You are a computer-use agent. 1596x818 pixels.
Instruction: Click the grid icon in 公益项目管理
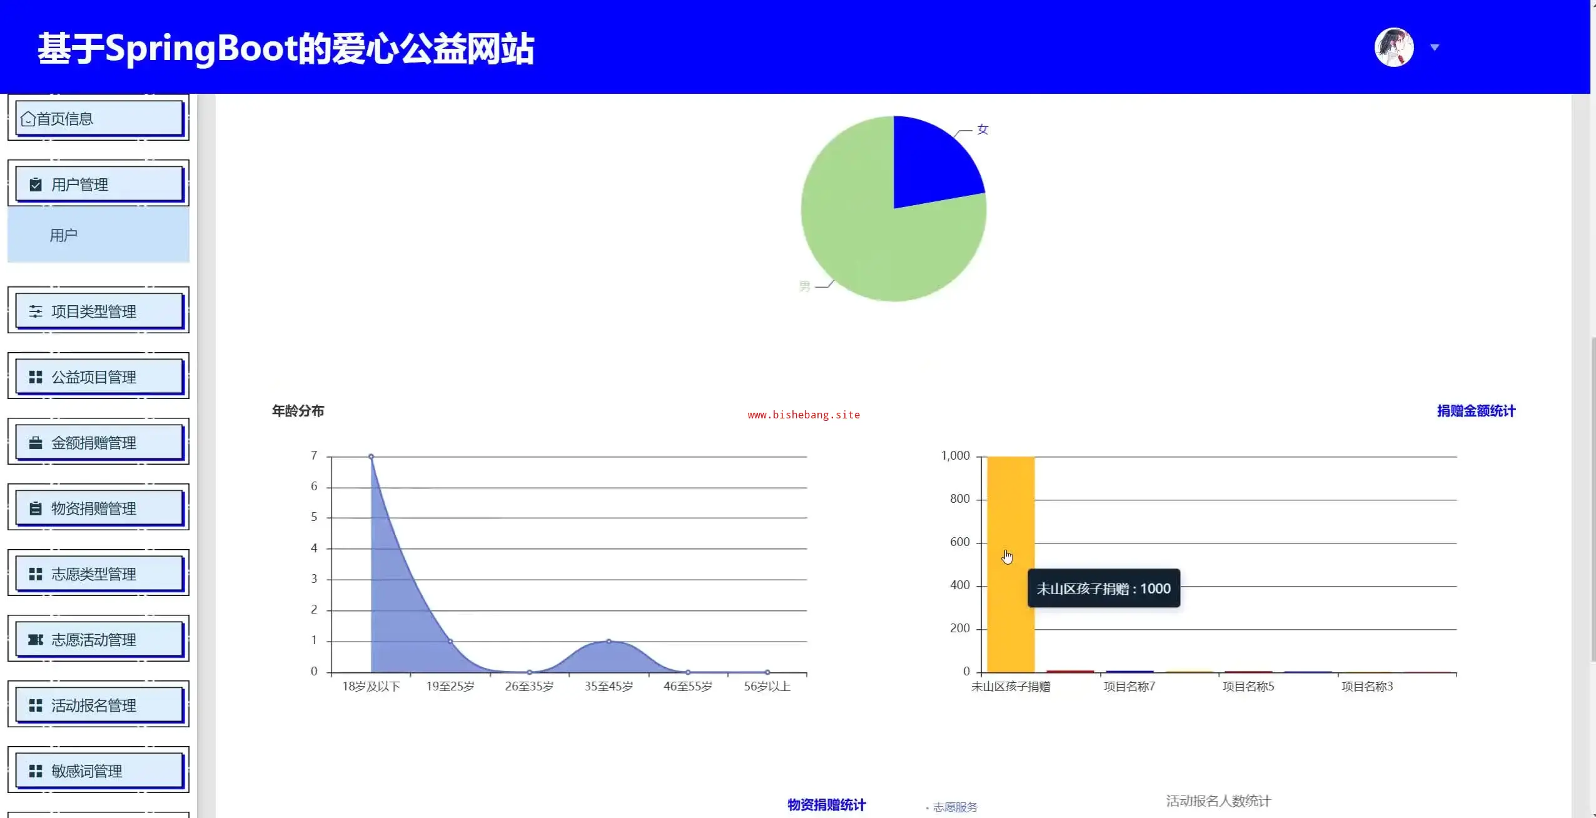[x=36, y=377]
